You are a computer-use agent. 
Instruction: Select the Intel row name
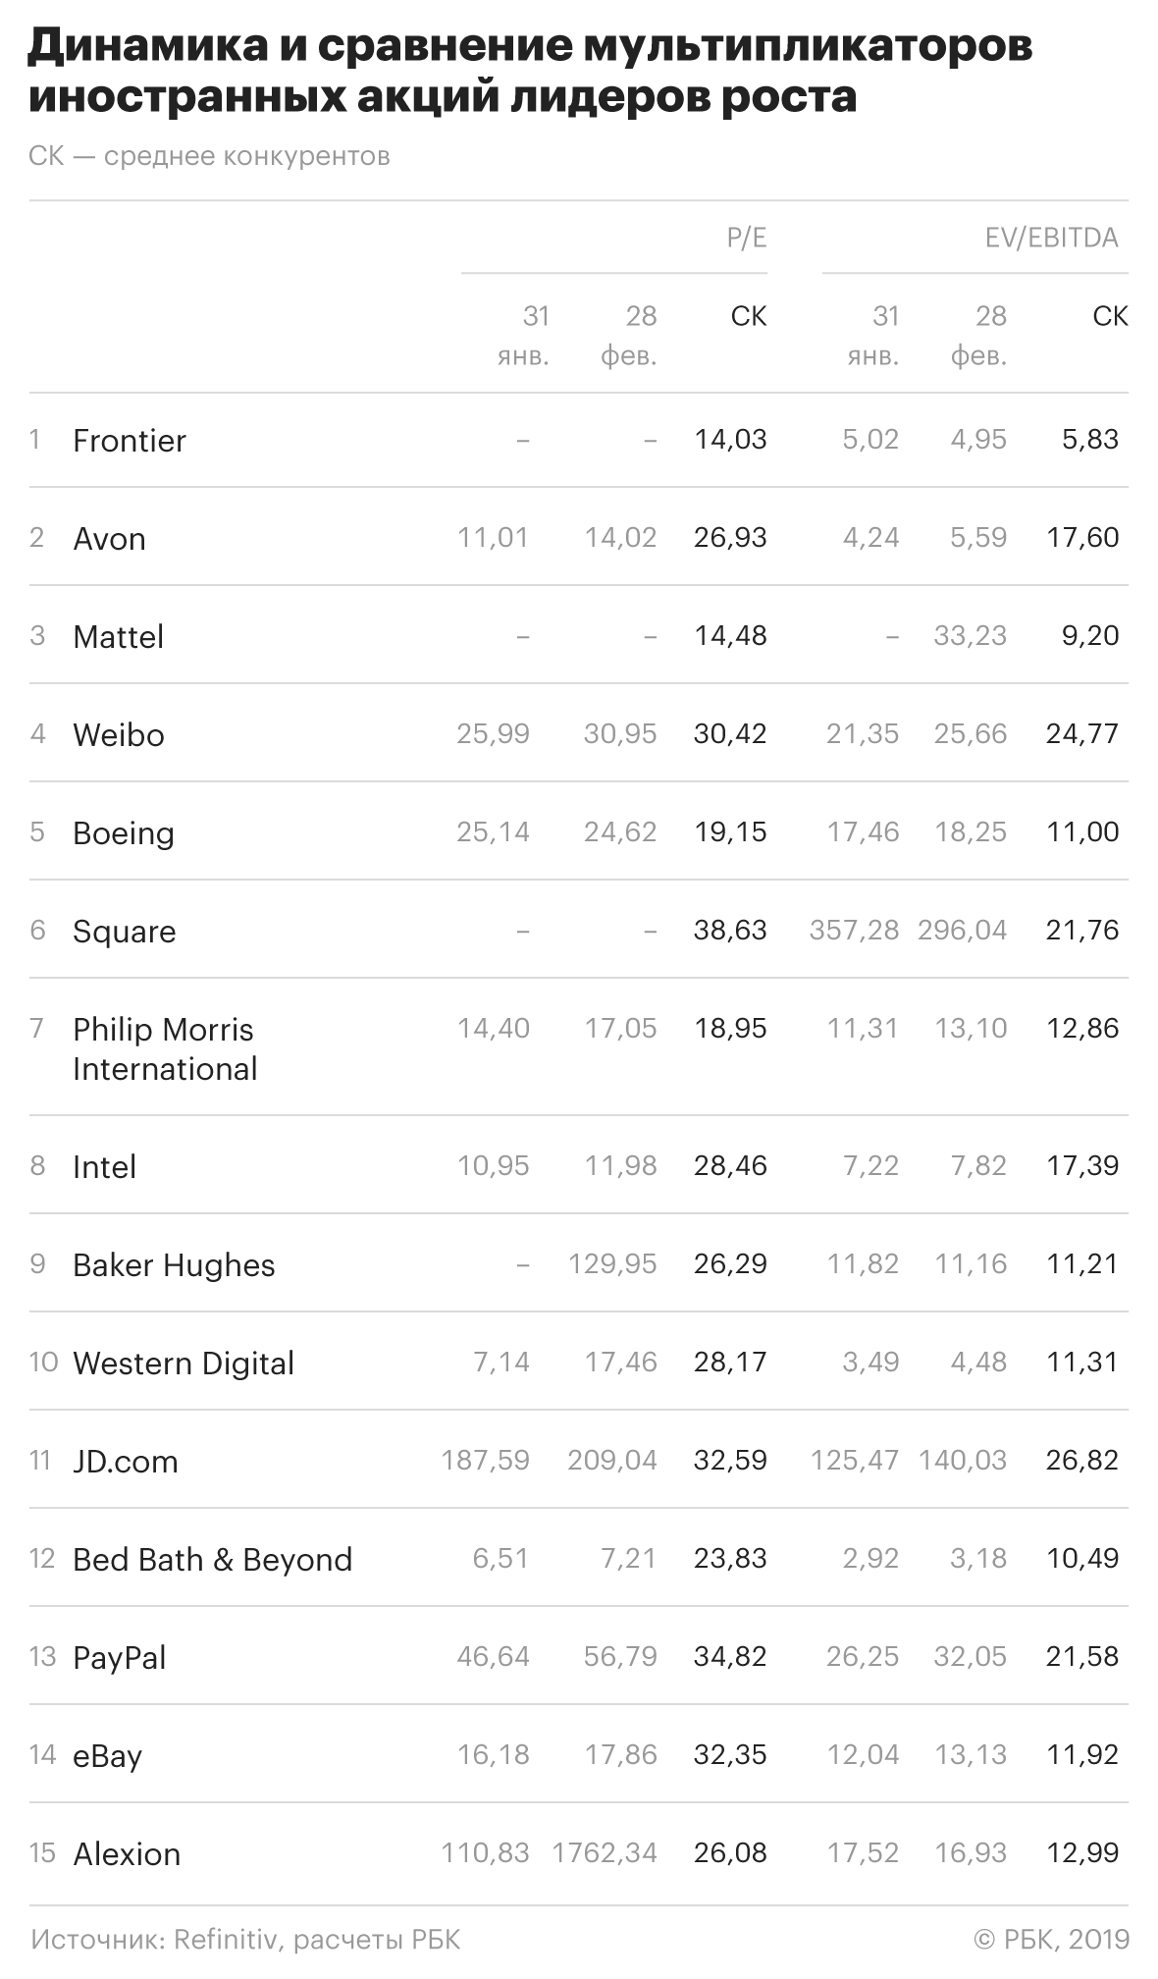(104, 1167)
